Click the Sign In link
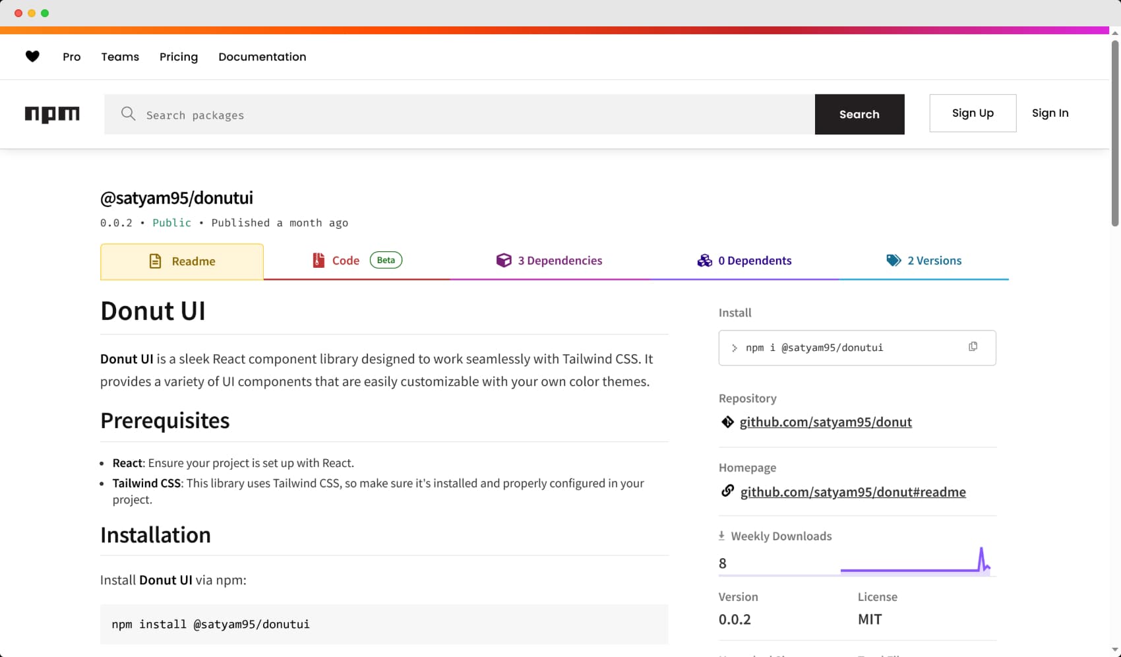The image size is (1121, 657). click(x=1050, y=113)
